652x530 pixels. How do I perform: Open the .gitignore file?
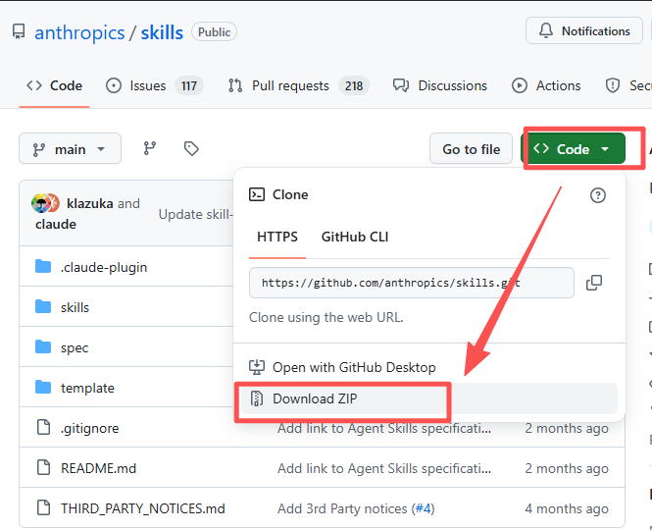[x=90, y=428]
